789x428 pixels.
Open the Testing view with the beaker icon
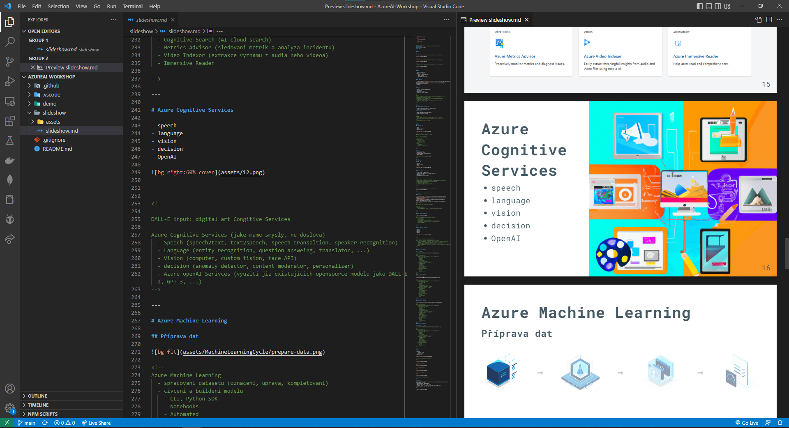[x=10, y=140]
